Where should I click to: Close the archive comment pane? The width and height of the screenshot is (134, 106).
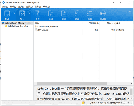coord(35,87)
